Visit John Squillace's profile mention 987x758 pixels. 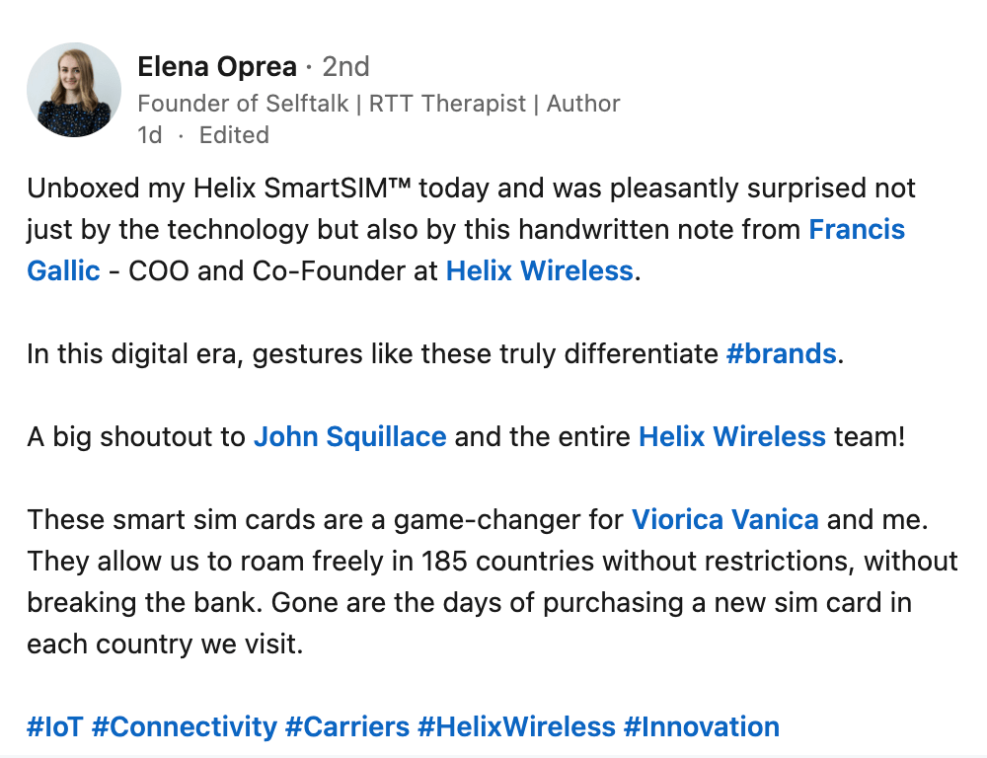(350, 436)
